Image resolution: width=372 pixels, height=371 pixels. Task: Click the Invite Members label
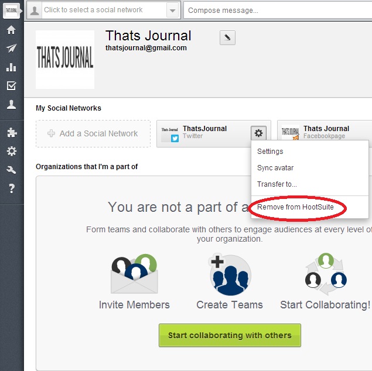pyautogui.click(x=134, y=305)
